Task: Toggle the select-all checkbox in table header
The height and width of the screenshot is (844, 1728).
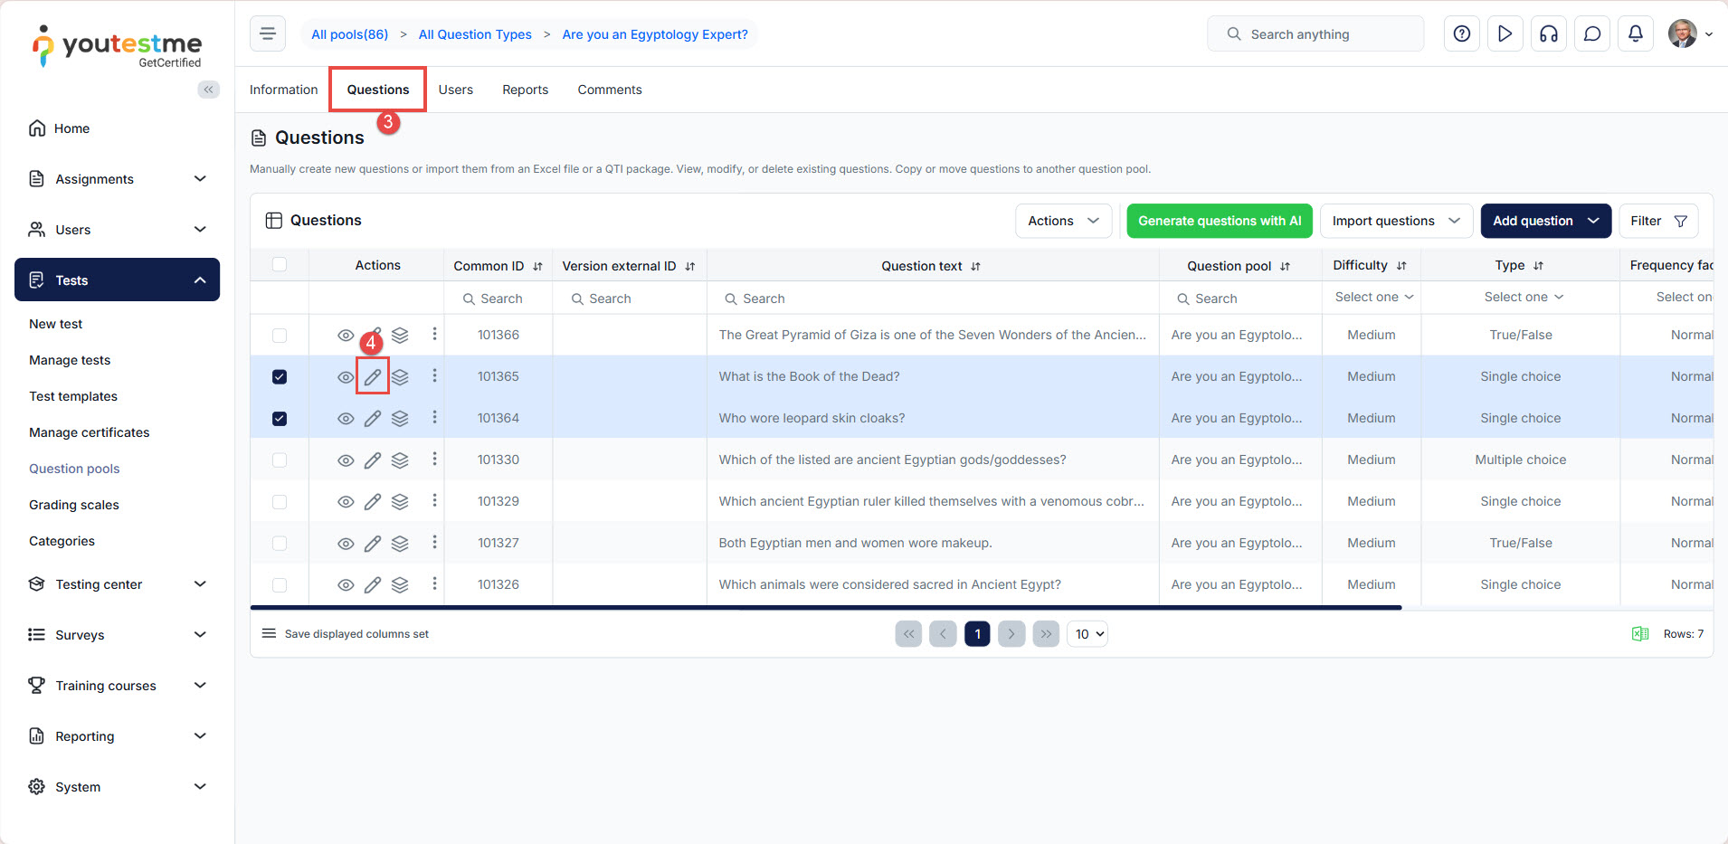Action: pyautogui.click(x=280, y=265)
